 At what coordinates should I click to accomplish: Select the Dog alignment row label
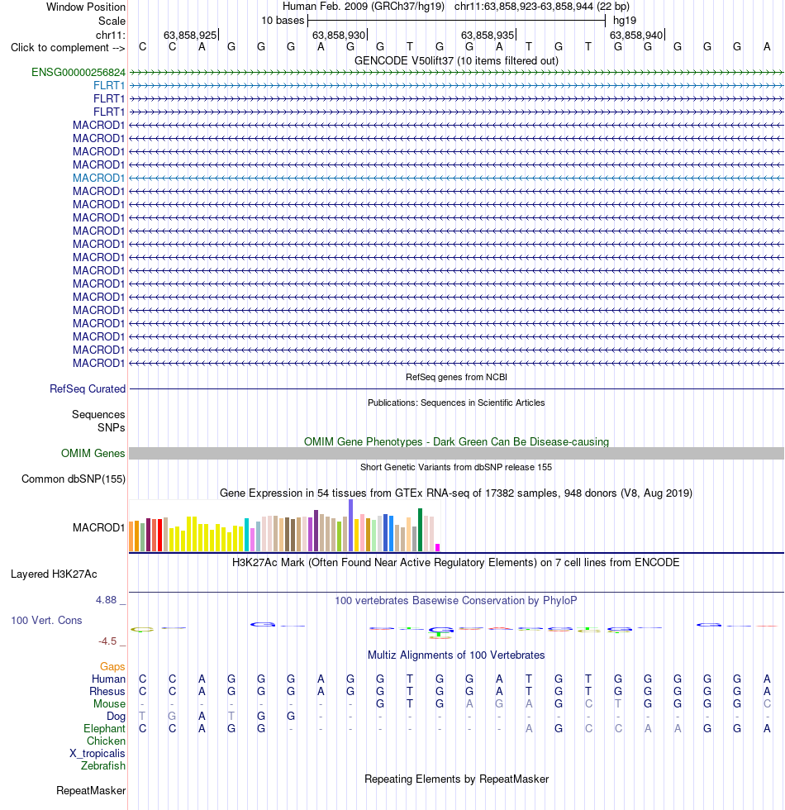(x=117, y=717)
